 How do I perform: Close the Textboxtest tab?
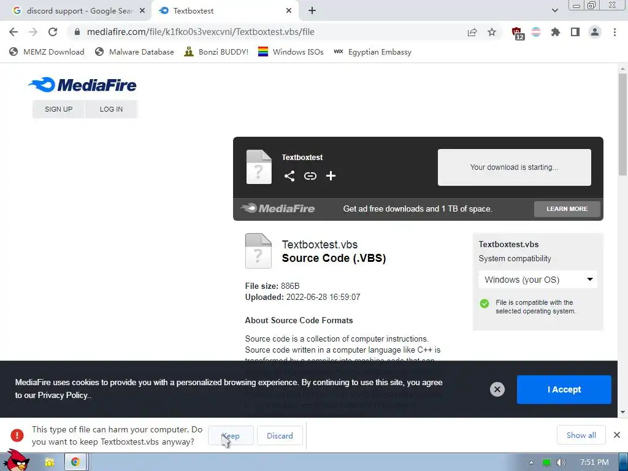pyautogui.click(x=289, y=11)
